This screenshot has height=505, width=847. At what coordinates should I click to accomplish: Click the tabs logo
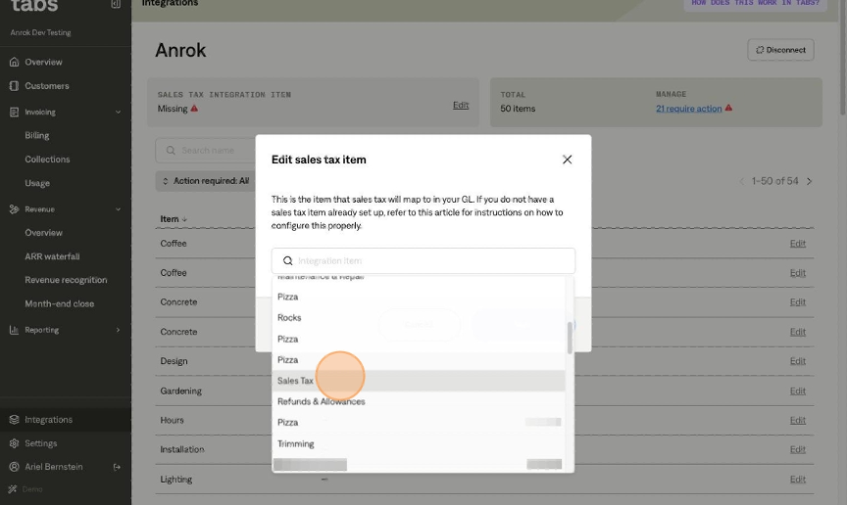click(34, 6)
